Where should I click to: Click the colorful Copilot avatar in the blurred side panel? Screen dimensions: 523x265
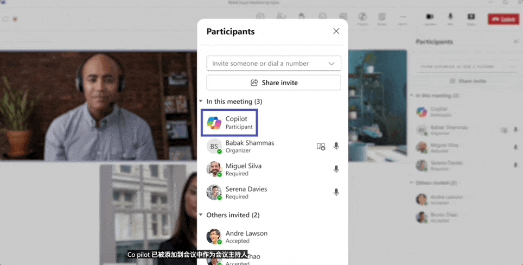click(422, 112)
